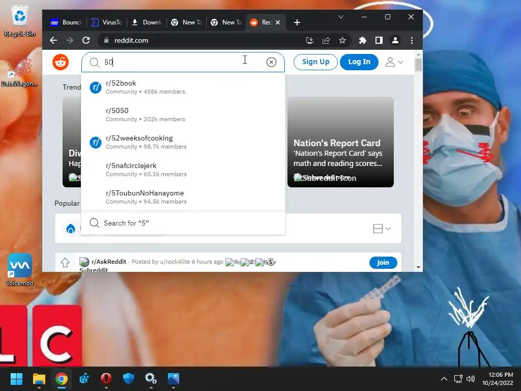Open the post layout view dropdown

pos(382,229)
